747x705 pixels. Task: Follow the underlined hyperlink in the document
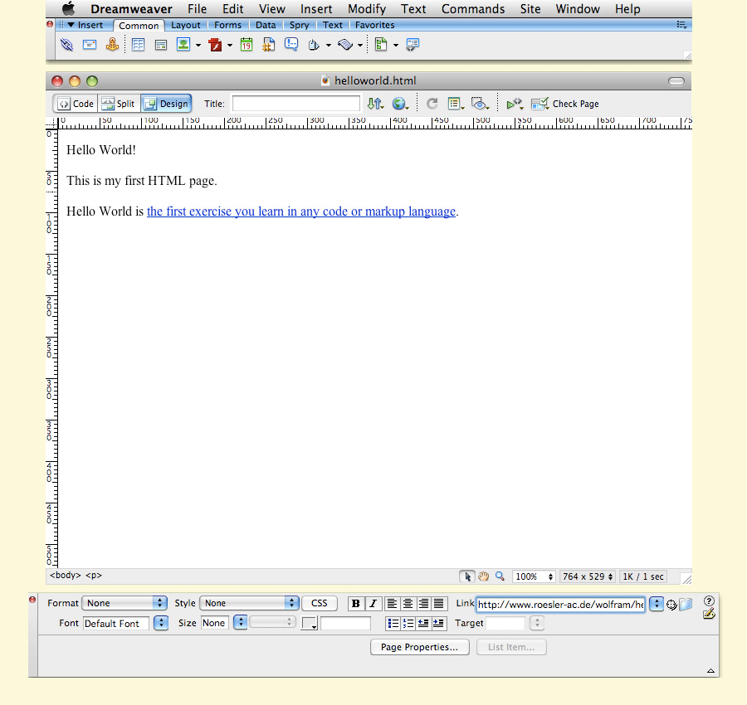click(300, 211)
